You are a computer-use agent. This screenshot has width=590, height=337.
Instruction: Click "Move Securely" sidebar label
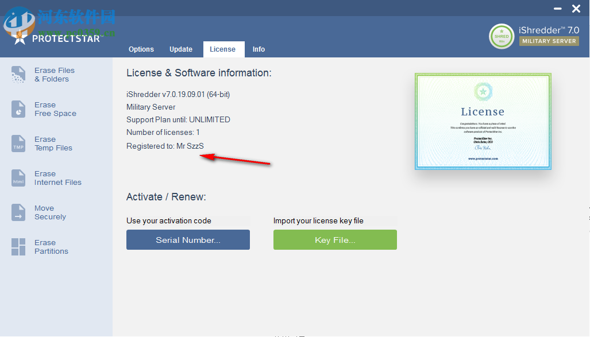coord(50,212)
